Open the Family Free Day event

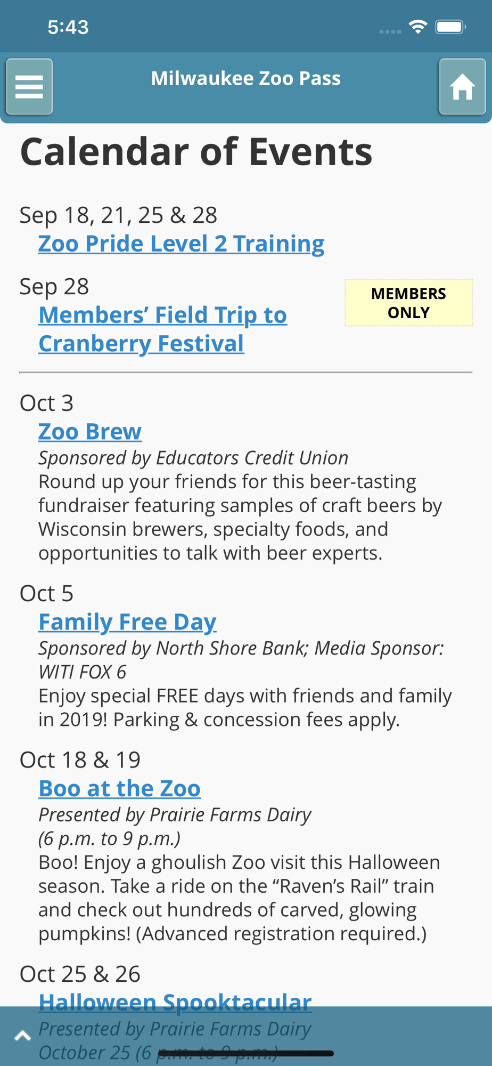coord(127,621)
